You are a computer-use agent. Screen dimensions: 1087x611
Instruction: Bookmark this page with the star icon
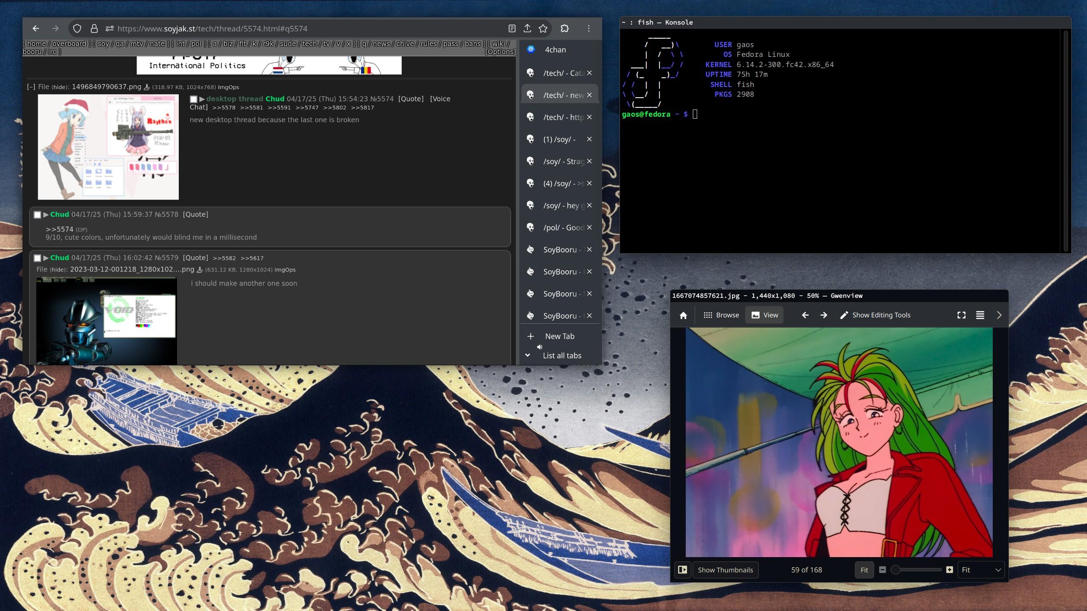(x=543, y=28)
